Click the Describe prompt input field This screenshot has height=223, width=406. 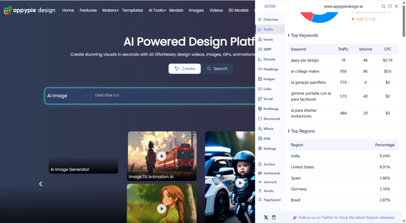pyautogui.click(x=173, y=95)
